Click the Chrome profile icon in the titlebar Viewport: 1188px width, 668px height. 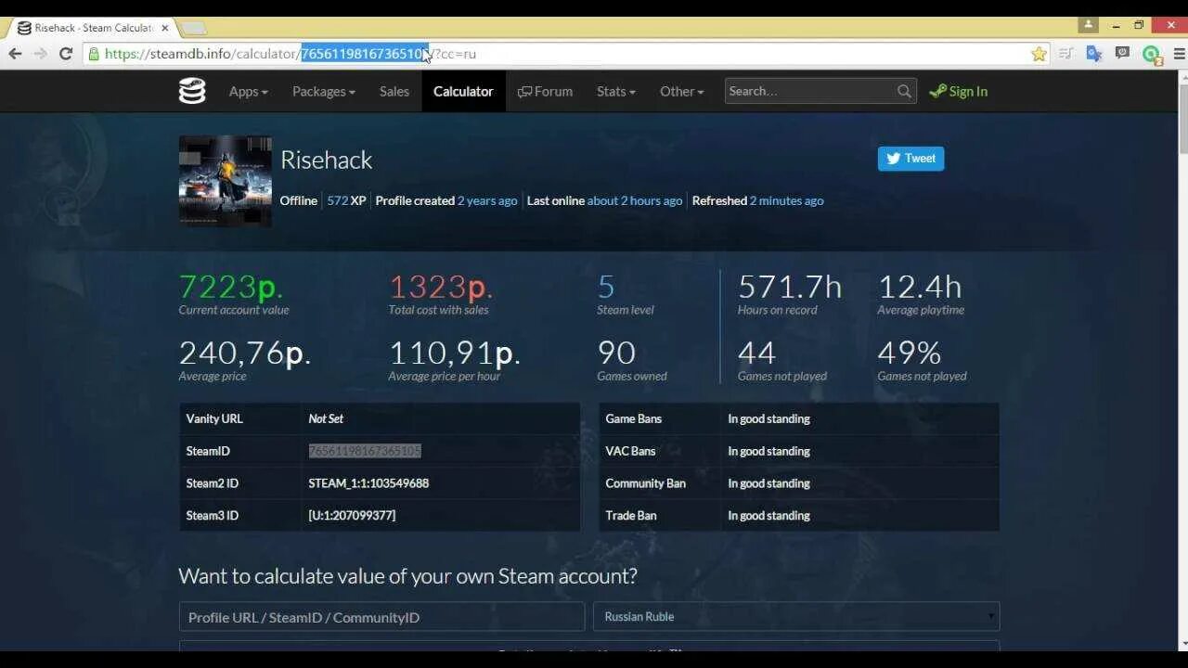point(1087,24)
